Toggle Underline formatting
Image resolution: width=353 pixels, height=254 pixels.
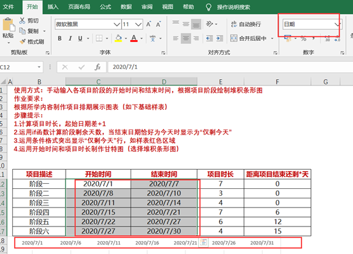click(80, 38)
